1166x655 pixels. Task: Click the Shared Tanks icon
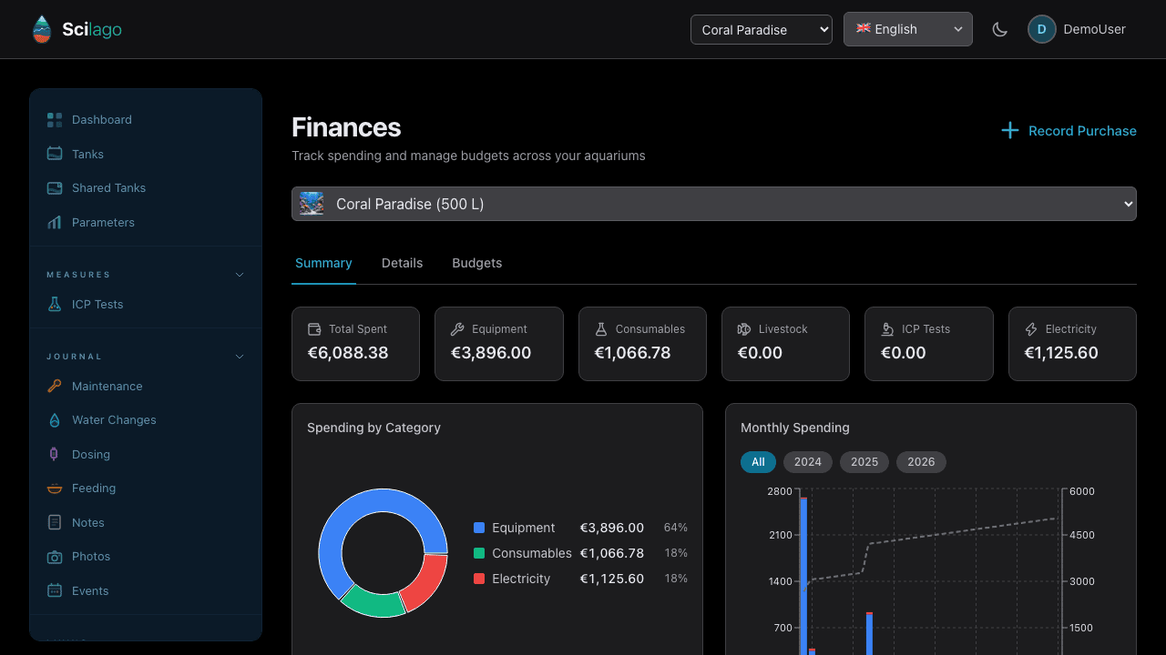[55, 188]
